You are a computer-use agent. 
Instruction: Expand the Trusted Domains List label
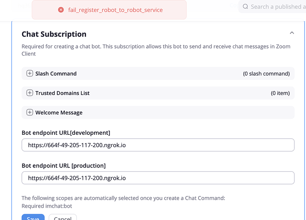63,93
